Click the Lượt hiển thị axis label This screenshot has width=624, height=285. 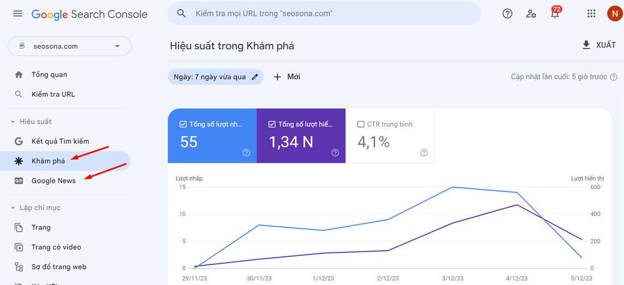click(x=587, y=178)
